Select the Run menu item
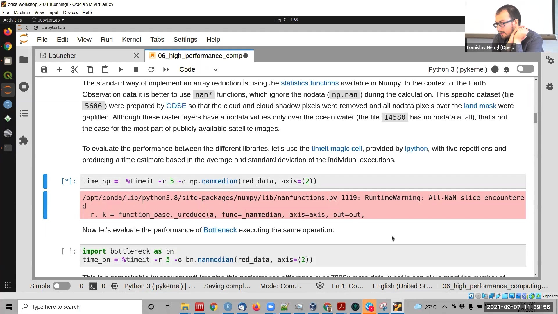The width and height of the screenshot is (558, 314). tap(107, 39)
